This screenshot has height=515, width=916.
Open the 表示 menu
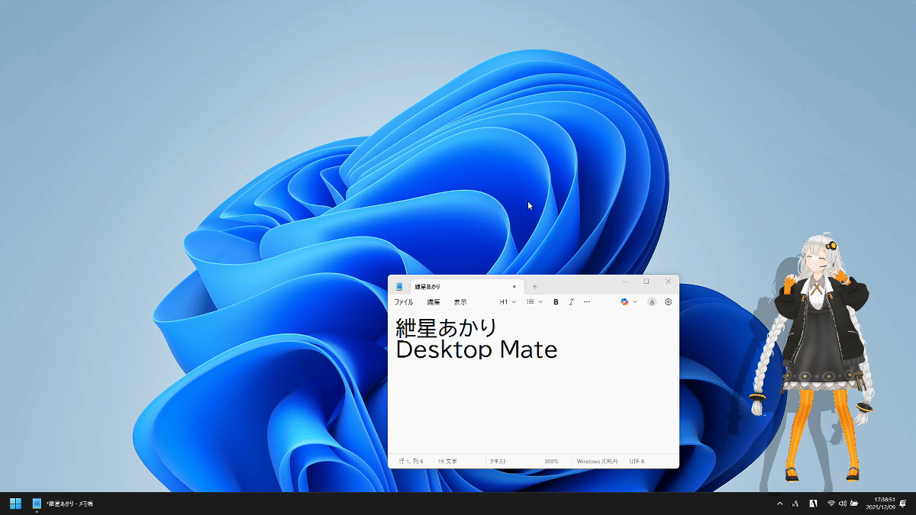tap(460, 302)
